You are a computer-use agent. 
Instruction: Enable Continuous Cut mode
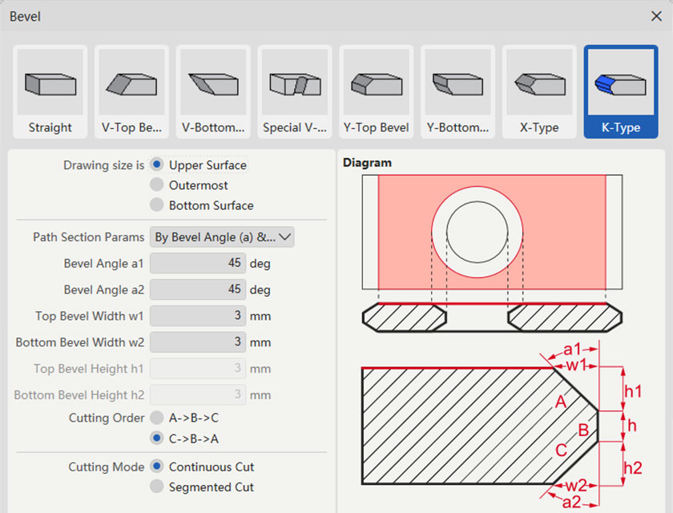click(157, 467)
